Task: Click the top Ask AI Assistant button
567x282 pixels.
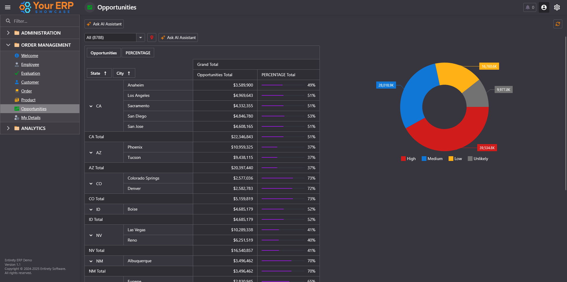Action: pos(104,24)
